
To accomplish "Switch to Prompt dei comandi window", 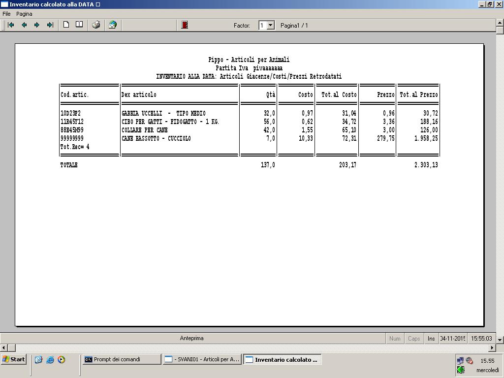I will pos(122,359).
